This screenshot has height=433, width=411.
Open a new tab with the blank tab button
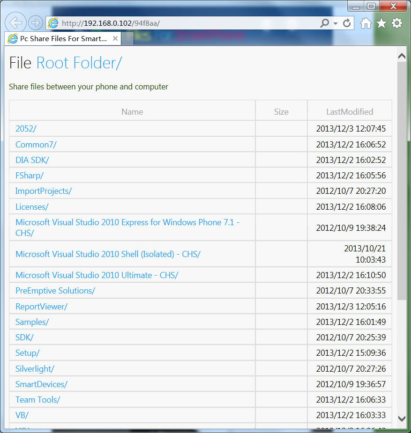(x=127, y=39)
